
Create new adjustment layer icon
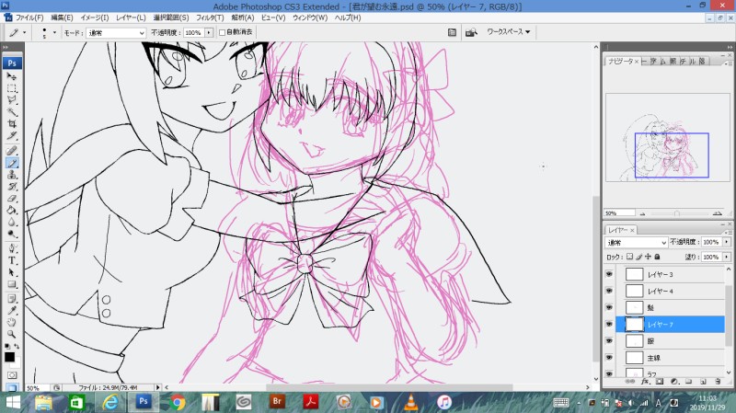(x=674, y=382)
